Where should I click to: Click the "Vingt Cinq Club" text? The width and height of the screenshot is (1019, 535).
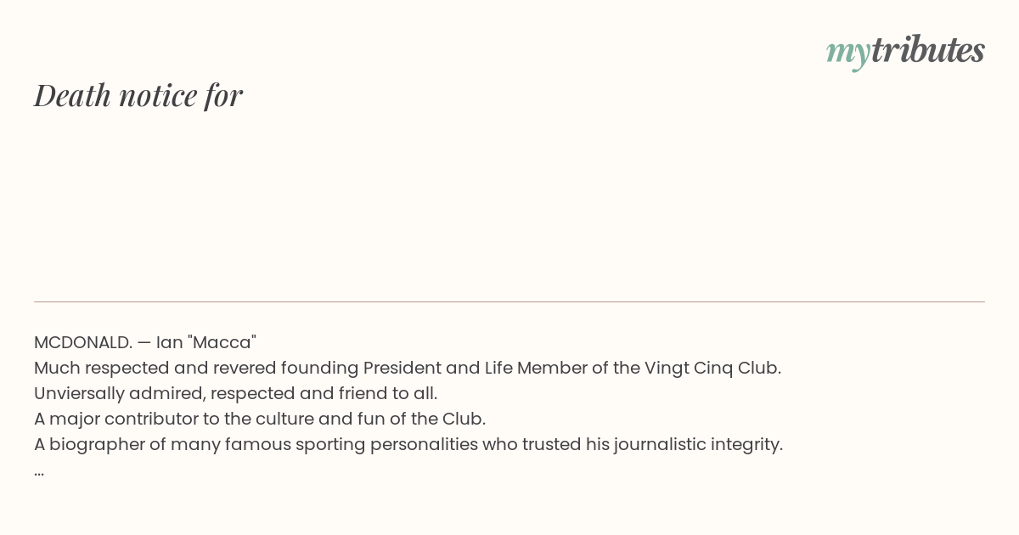712,368
